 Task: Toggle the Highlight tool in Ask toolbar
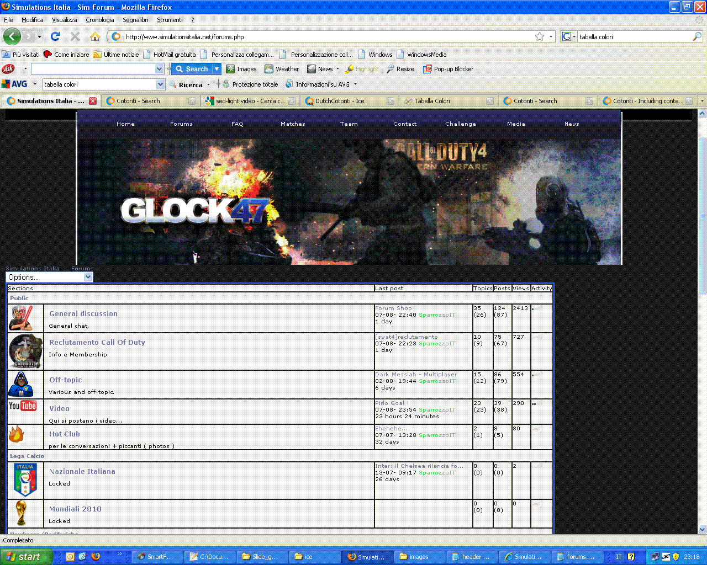pos(362,69)
